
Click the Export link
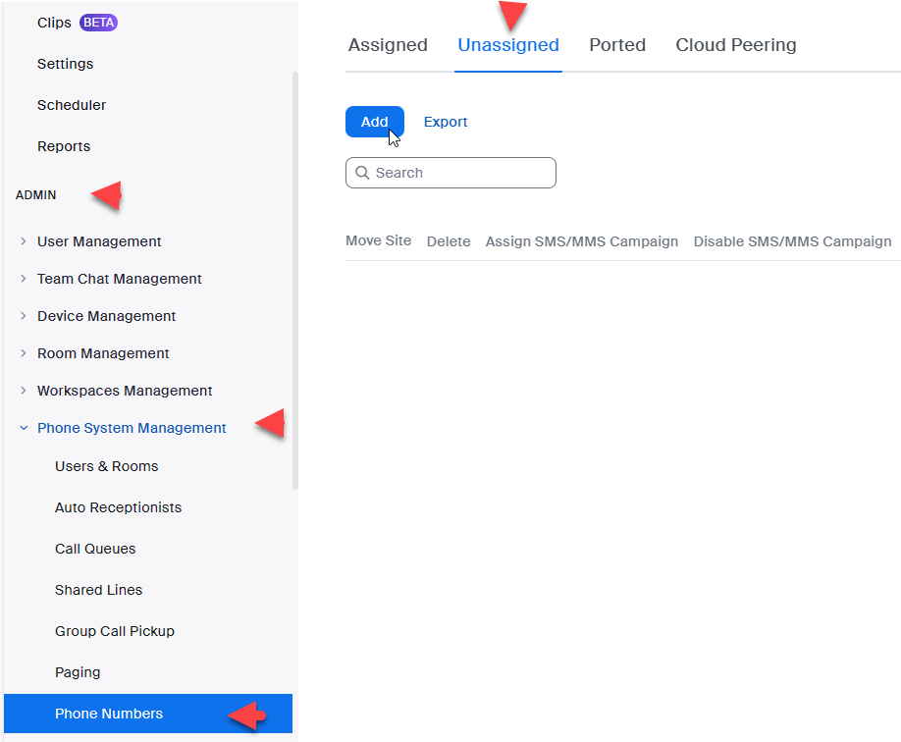pos(446,122)
